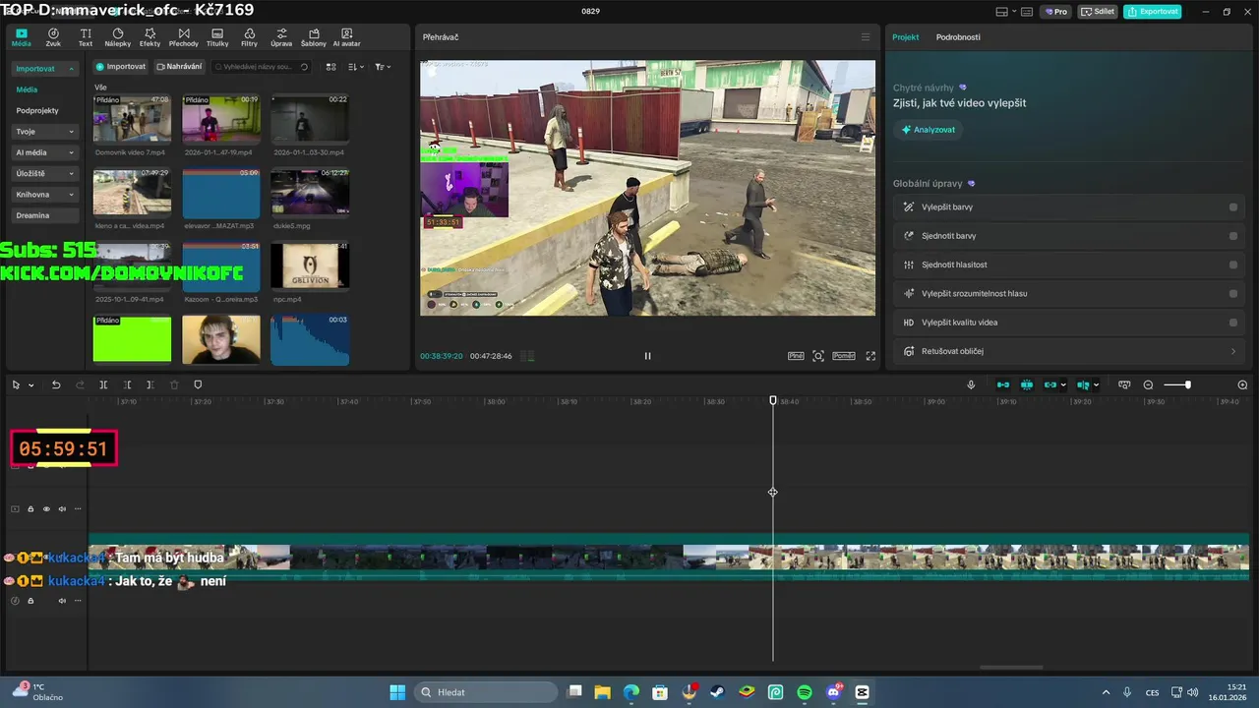
Task: Switch to the Podrobnosti tab
Action: [x=958, y=37]
